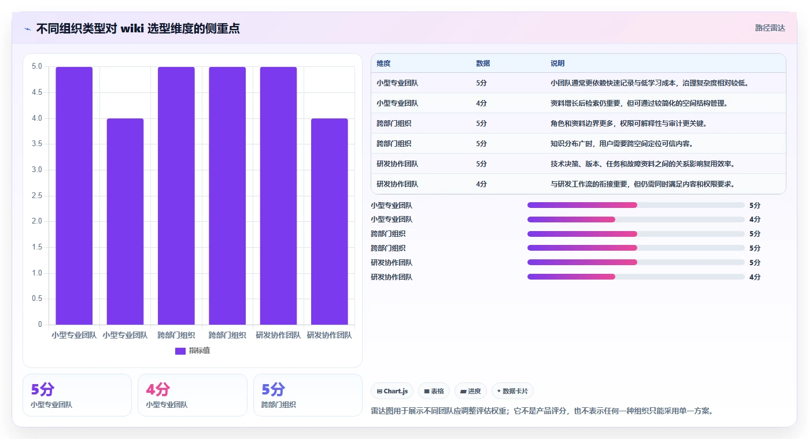Click the page title 不同组织类型对 wiki 选型维度的侧重点
The height and width of the screenshot is (439, 809).
tap(138, 28)
